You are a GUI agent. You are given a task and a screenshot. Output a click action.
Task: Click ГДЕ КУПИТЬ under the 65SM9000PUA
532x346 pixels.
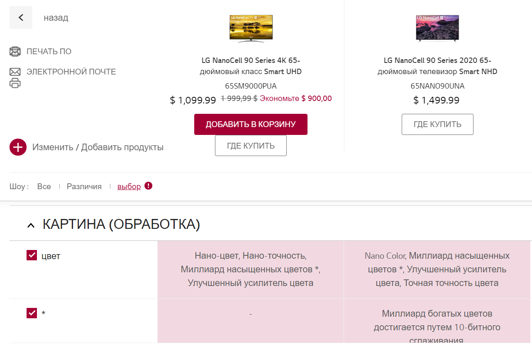point(251,146)
